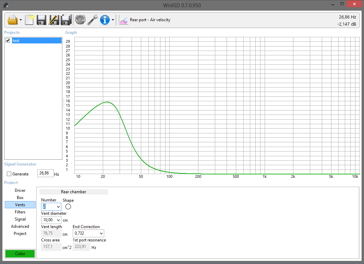Open the Signal tab
The image size is (364, 264).
(20, 219)
